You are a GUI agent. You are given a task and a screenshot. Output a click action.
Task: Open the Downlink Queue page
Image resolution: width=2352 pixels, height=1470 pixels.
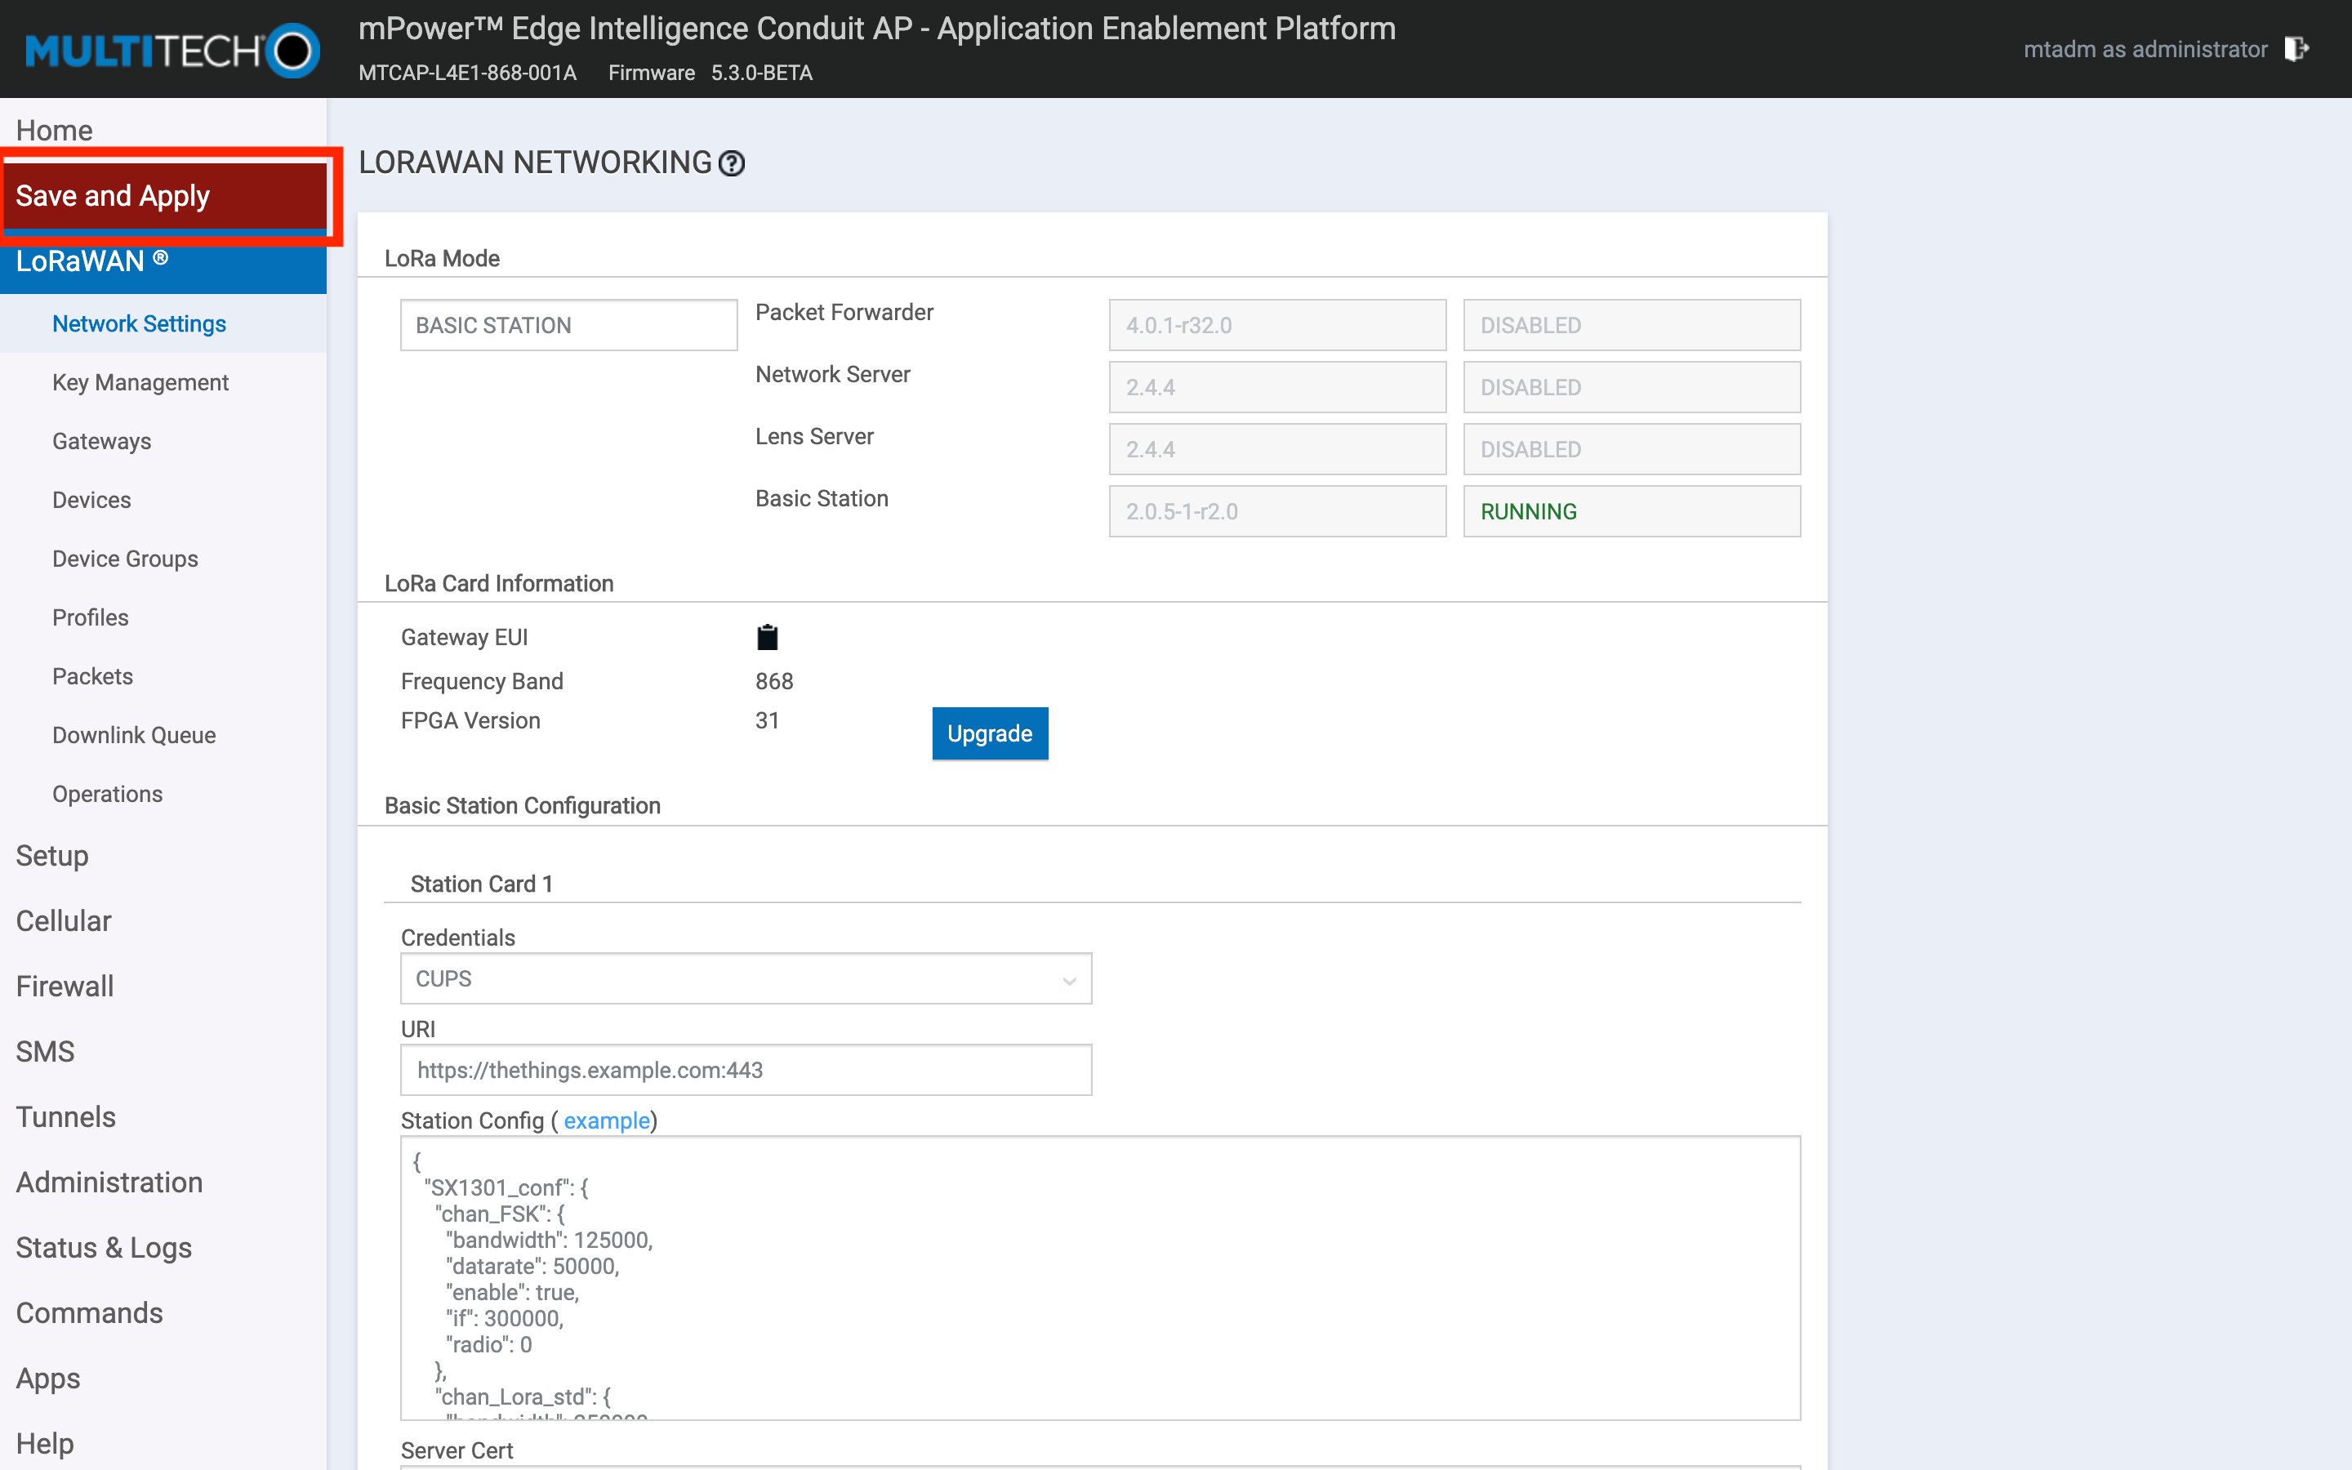134,735
